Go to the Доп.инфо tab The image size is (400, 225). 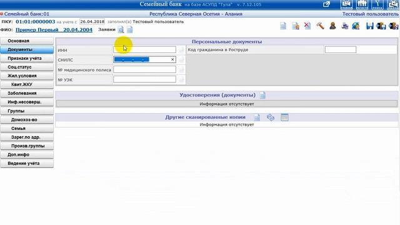pyautogui.click(x=27, y=154)
